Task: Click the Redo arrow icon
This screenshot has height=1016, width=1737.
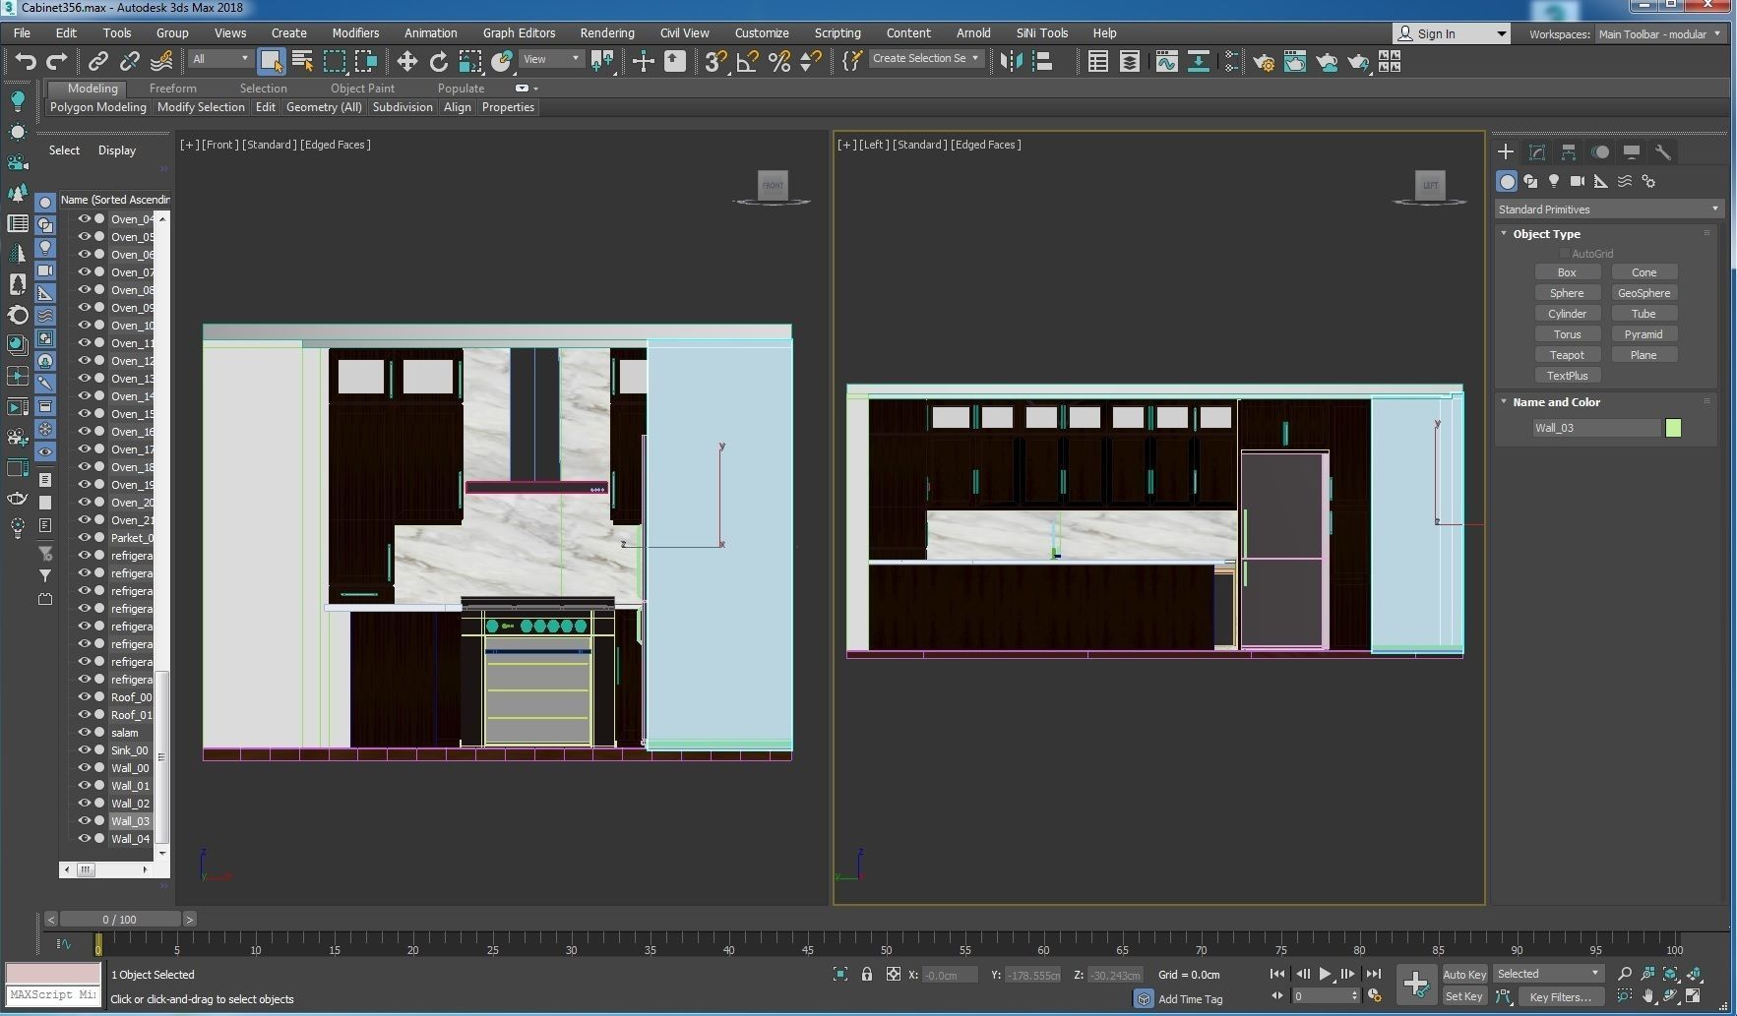Action: tap(57, 62)
